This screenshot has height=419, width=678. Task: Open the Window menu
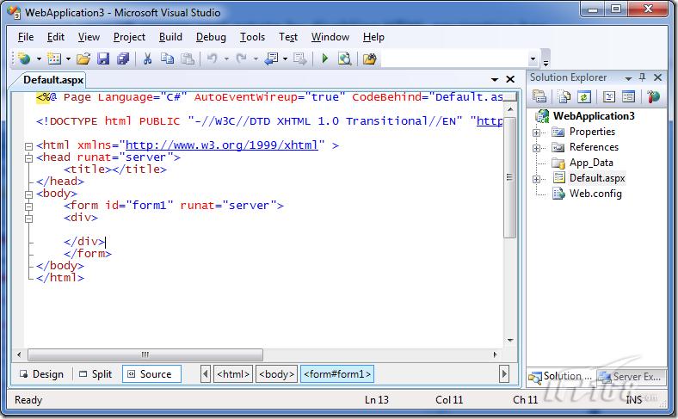point(330,37)
